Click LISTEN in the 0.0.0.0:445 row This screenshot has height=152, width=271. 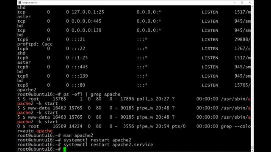coord(210,21)
